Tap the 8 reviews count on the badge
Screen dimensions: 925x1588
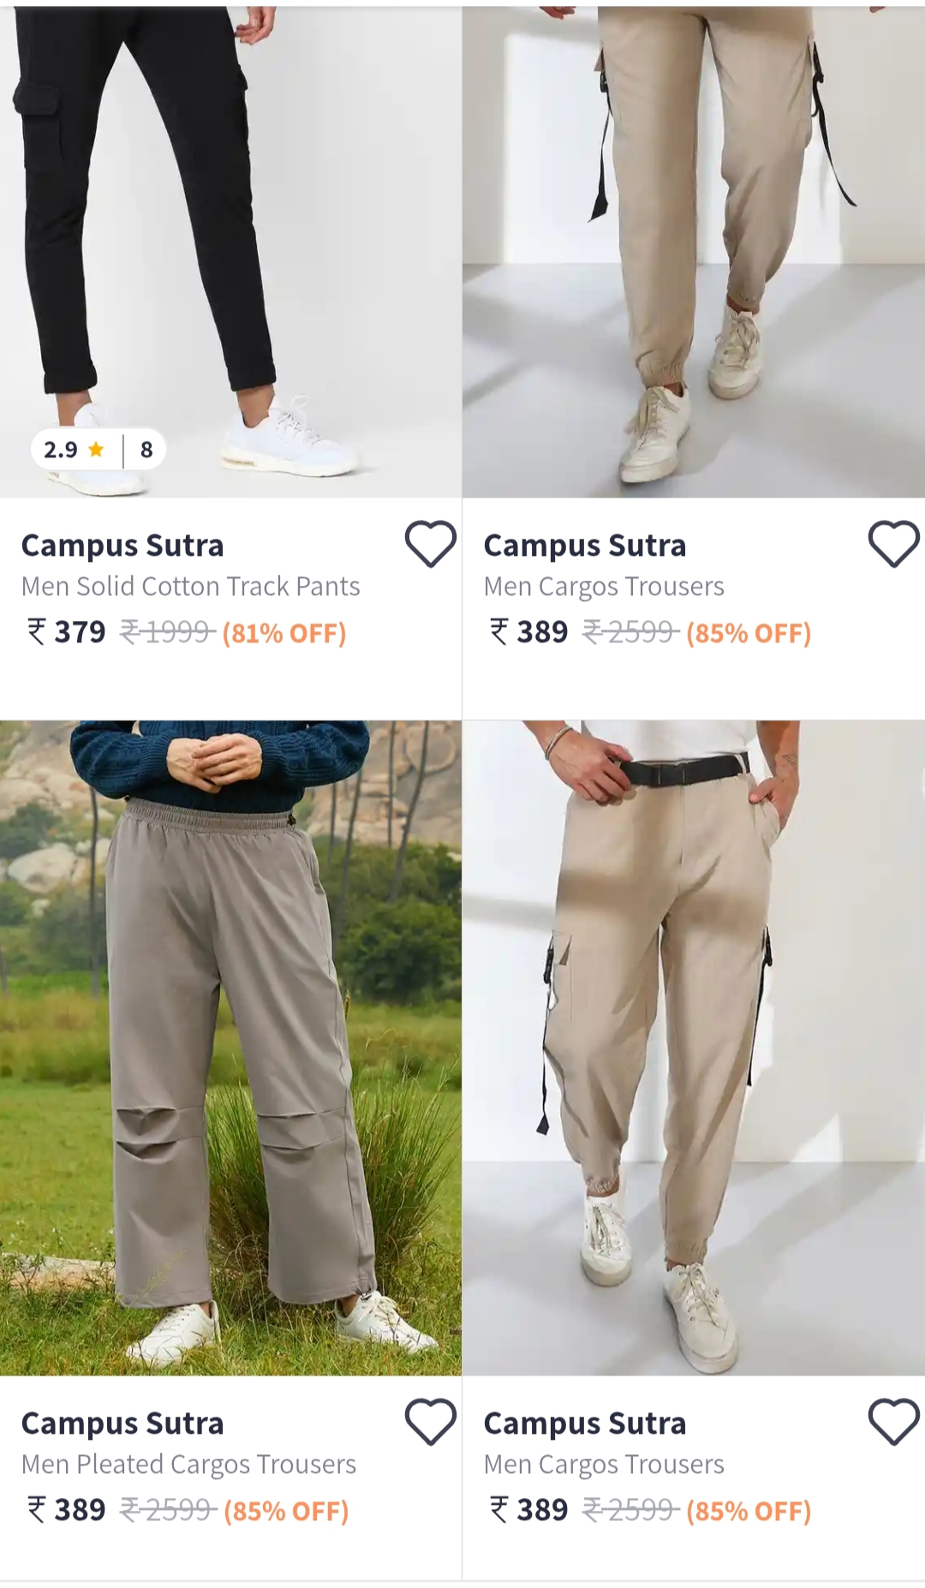pos(146,450)
